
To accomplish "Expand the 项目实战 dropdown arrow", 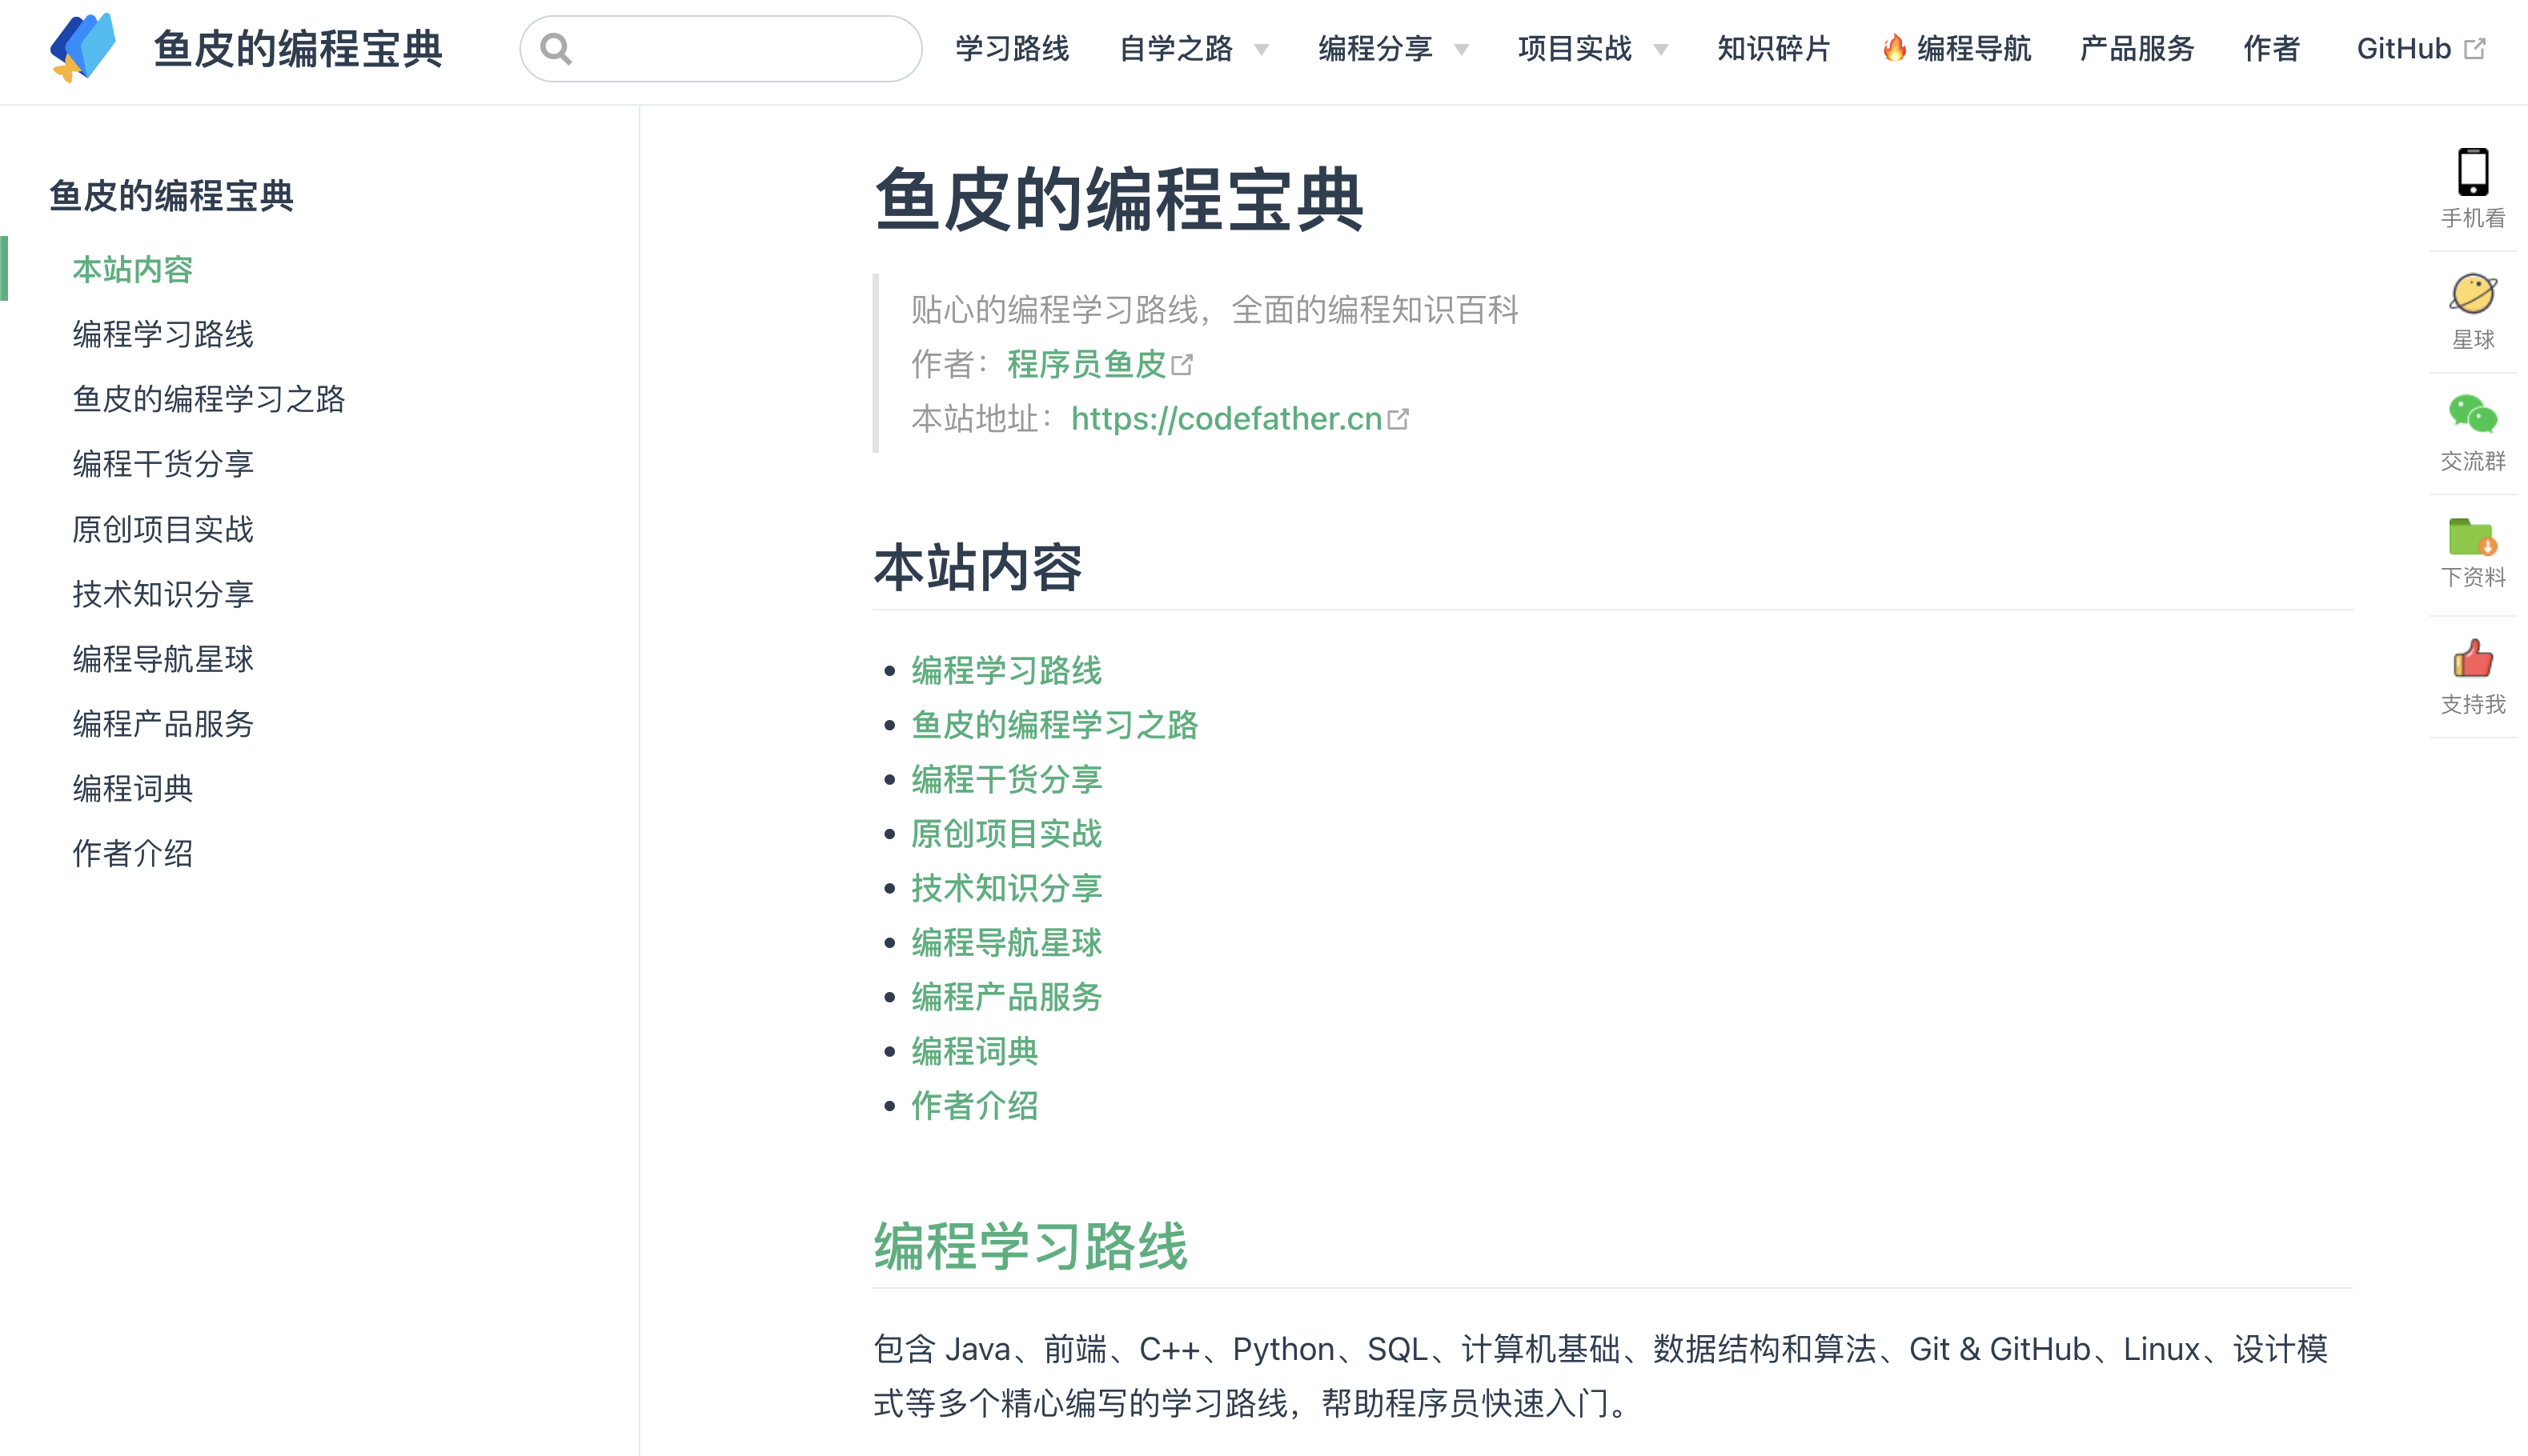I will click(1661, 50).
